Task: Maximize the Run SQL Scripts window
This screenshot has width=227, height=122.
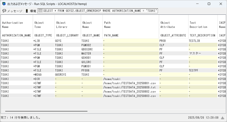Action: click(x=209, y=4)
